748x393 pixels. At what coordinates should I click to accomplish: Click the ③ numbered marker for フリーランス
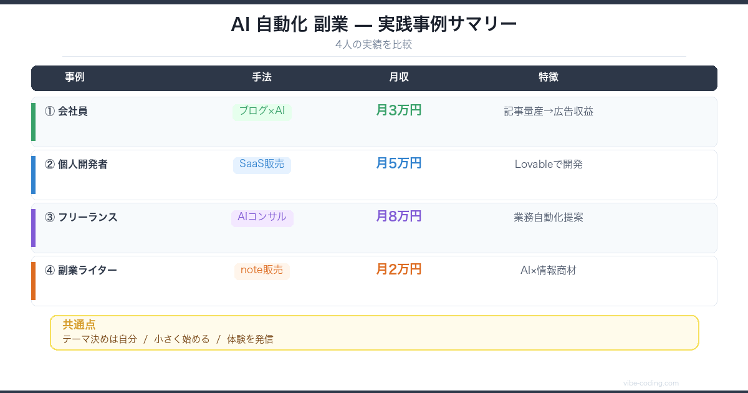[x=49, y=217]
